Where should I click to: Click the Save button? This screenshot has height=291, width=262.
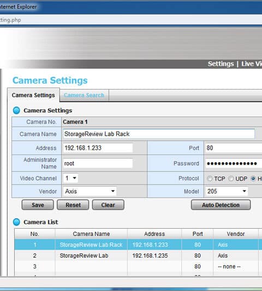point(38,205)
